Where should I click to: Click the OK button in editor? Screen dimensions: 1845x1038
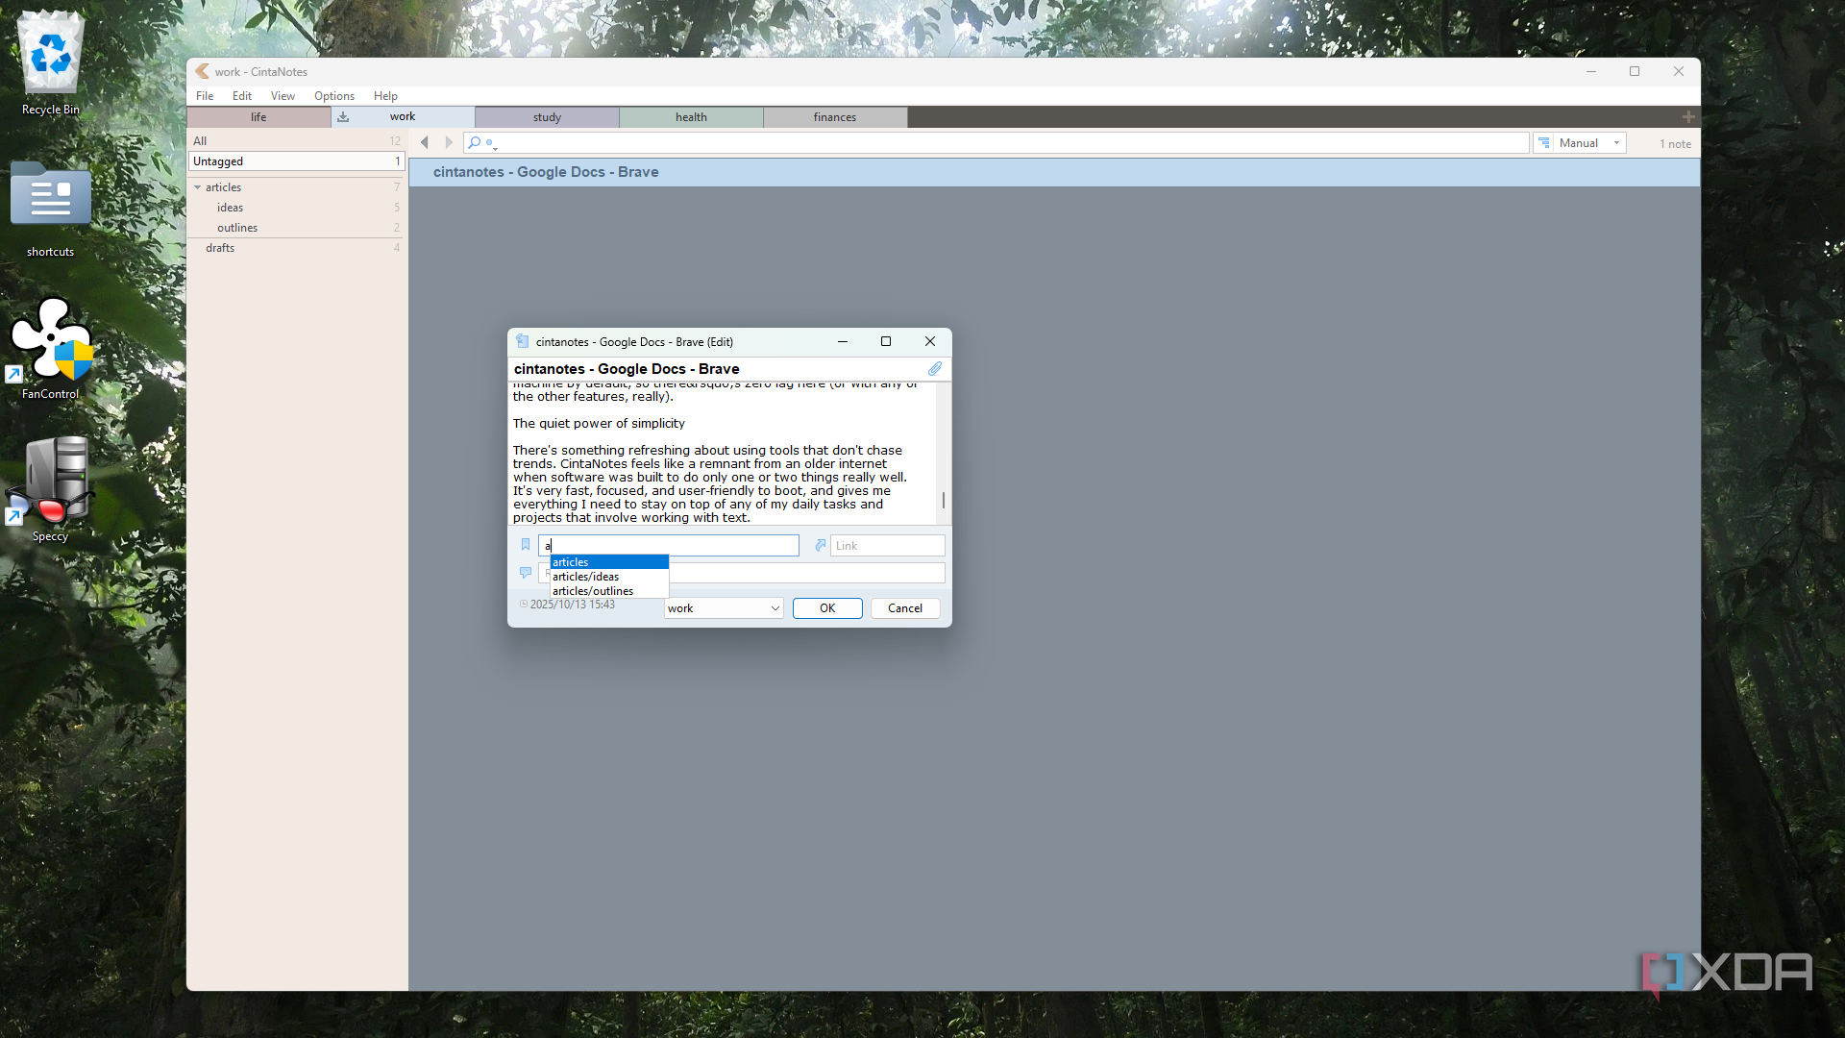click(827, 608)
